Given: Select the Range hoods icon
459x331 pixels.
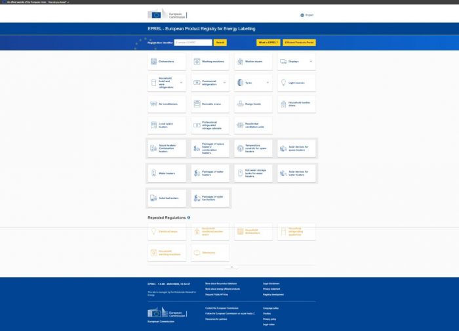Looking at the screenshot, I should click(x=240, y=104).
